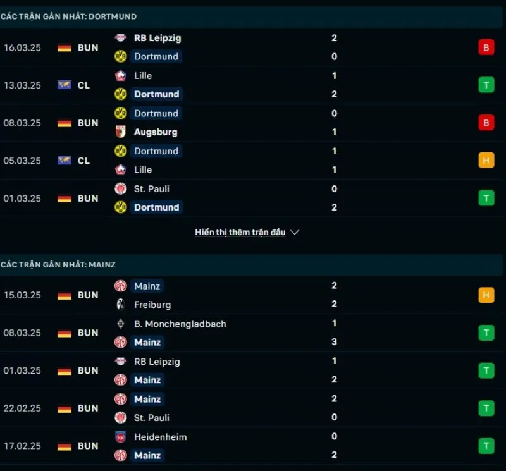
Task: Expand more matches with the chevron arrow
Action: [x=295, y=232]
